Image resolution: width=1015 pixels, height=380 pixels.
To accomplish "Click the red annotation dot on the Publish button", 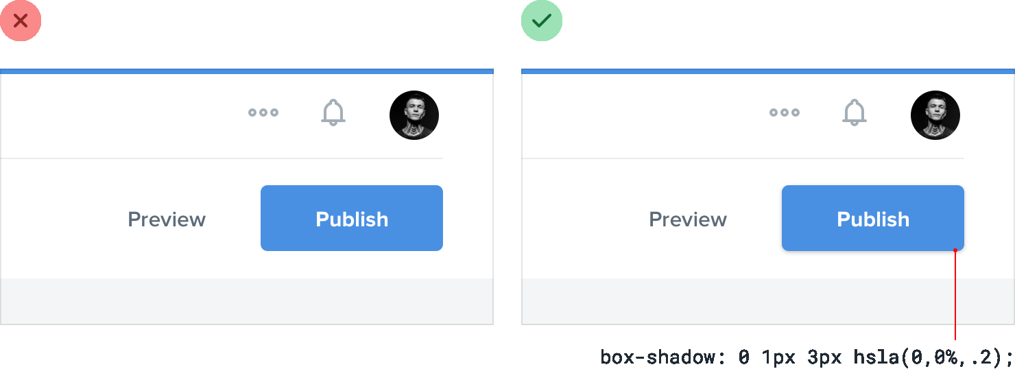I will pos(955,250).
